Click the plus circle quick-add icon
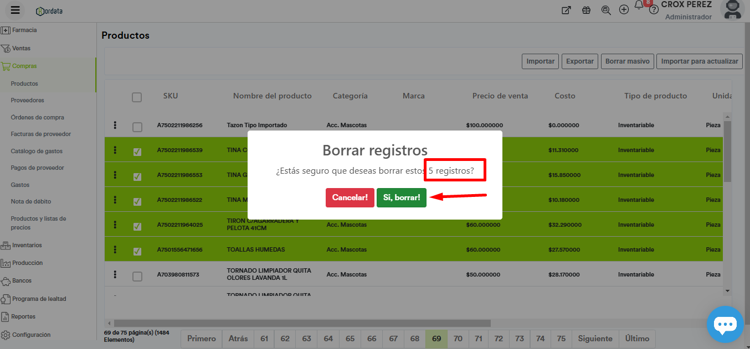 (624, 10)
